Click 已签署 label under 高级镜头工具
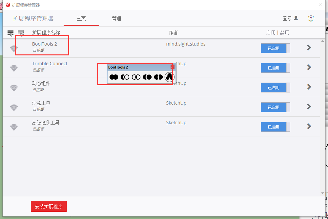This screenshot has height=219, width=328. pyautogui.click(x=38, y=129)
